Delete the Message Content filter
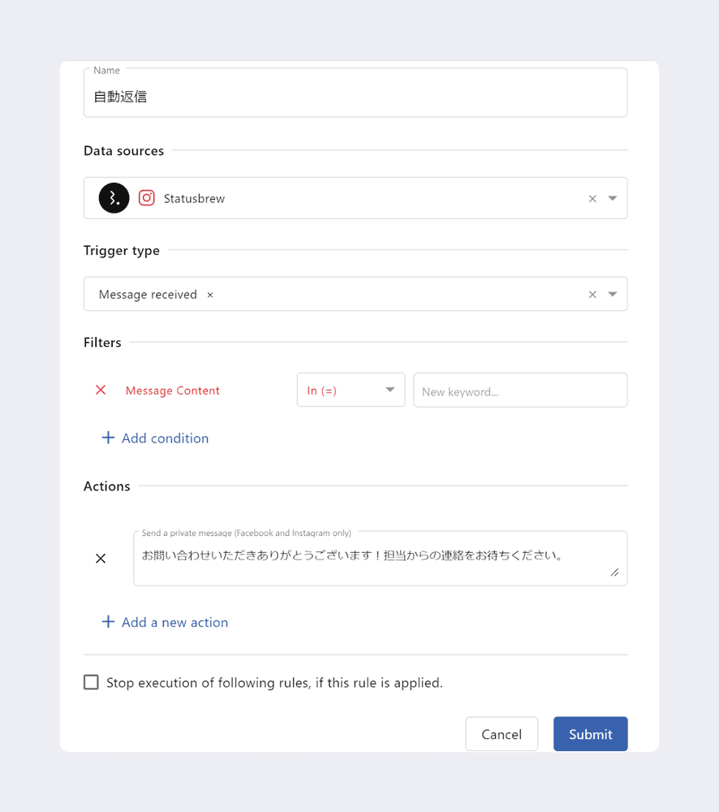This screenshot has width=719, height=812. pos(101,391)
